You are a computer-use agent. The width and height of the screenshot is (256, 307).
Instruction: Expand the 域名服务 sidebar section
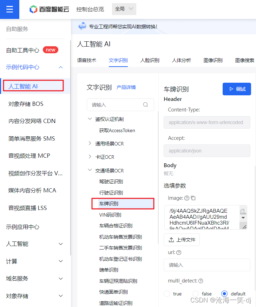[61, 279]
